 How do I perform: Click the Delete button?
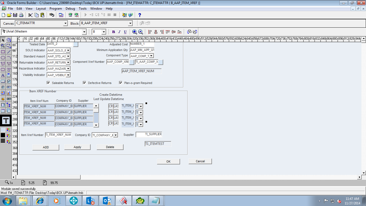[x=110, y=147]
